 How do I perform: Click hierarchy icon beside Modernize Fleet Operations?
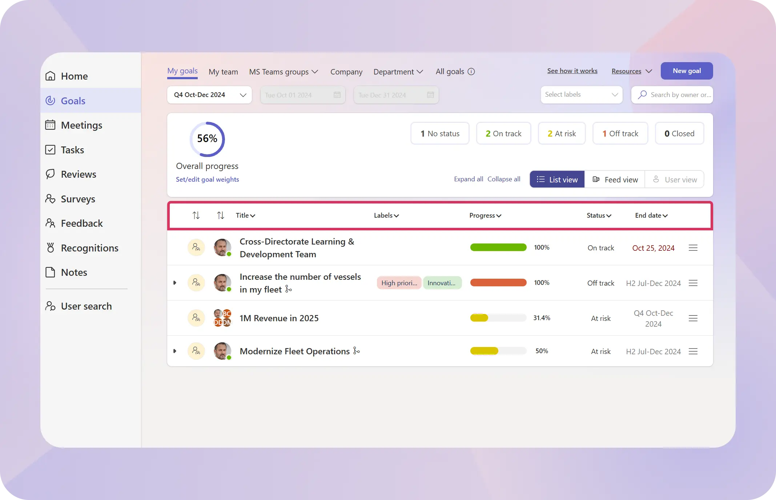click(x=357, y=351)
